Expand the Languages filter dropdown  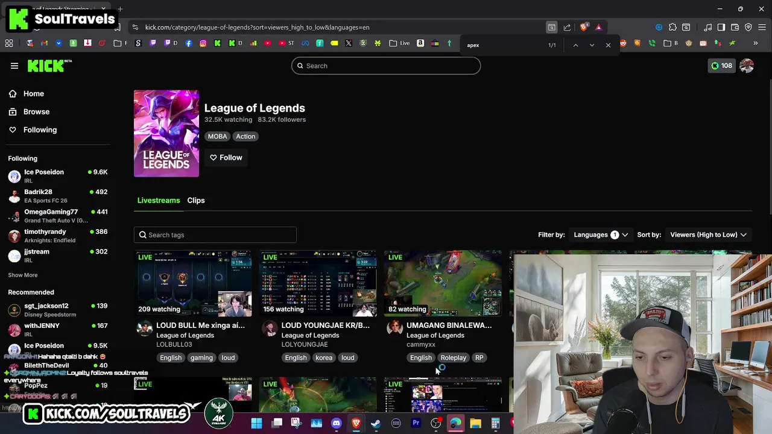[601, 234]
